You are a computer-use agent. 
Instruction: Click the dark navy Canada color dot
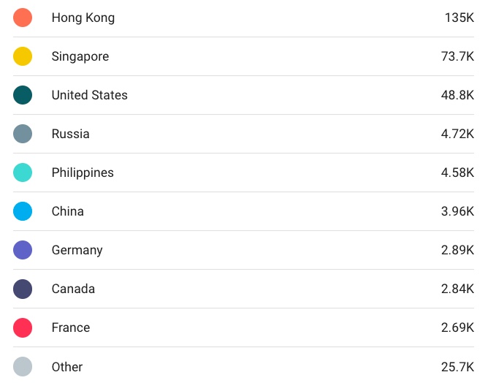pos(23,289)
